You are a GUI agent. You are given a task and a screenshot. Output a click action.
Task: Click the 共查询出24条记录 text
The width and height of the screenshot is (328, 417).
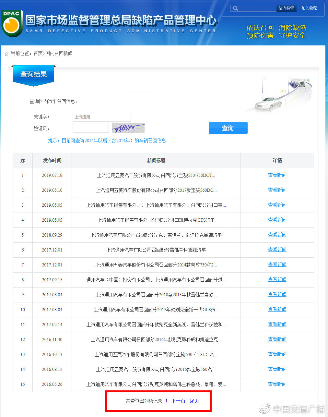144,401
